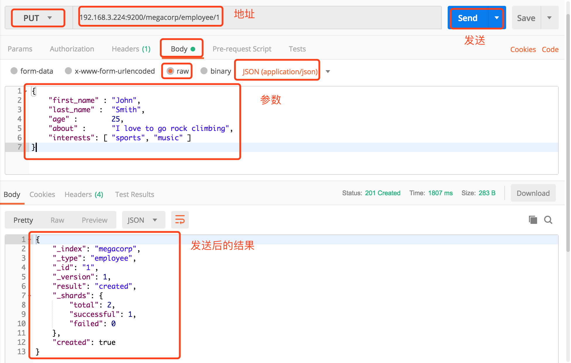This screenshot has width=571, height=363.
Task: Select the x-www-form-urlencoded body option
Action: point(68,71)
